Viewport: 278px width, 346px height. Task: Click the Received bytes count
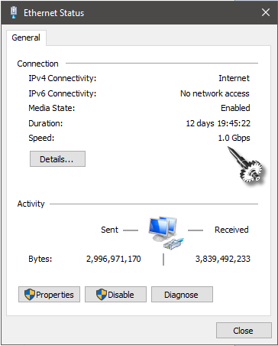point(223,259)
